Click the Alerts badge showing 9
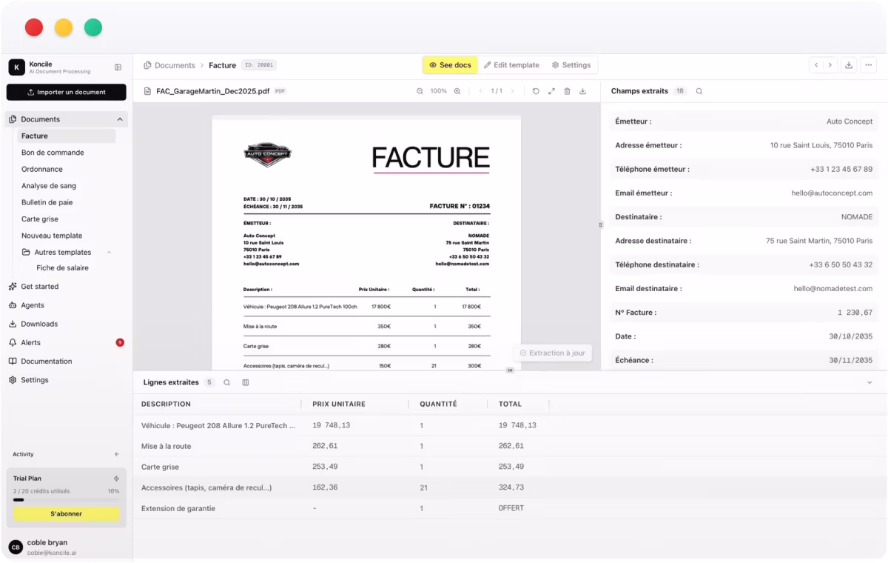The height and width of the screenshot is (563, 888). click(x=120, y=342)
